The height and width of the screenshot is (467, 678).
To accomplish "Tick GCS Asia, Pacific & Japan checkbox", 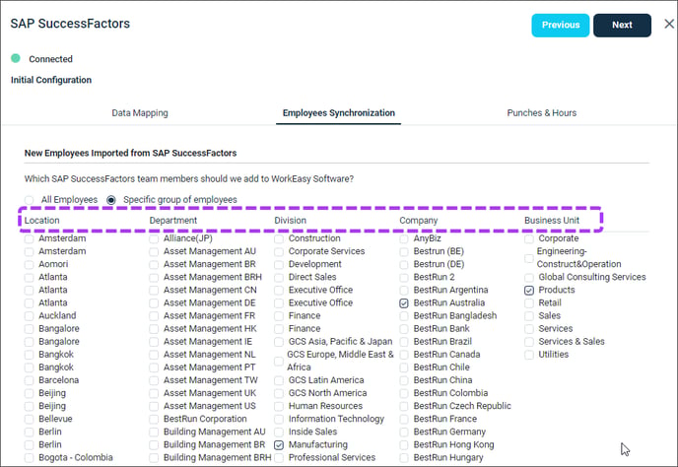I will click(279, 342).
